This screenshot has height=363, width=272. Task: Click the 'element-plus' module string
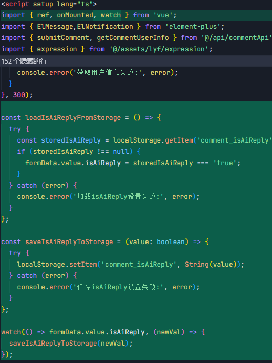click(x=193, y=26)
